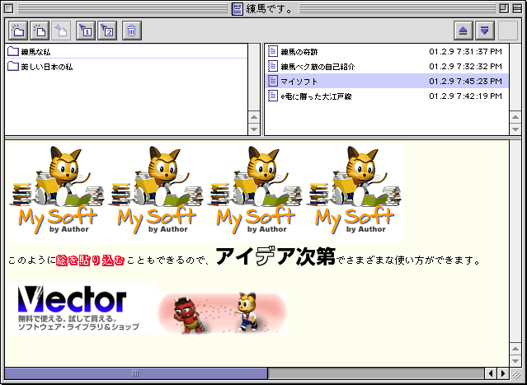This screenshot has width=527, height=385.
Task: Click the red demon and cat banner
Action: coord(223,313)
